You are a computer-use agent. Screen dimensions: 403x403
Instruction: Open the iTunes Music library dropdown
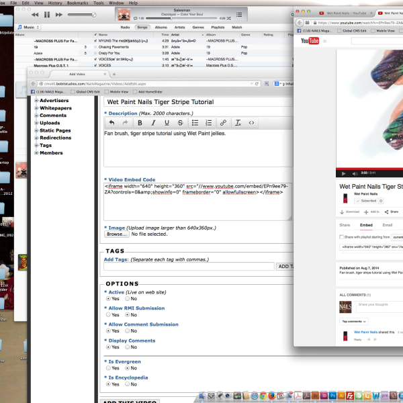[28, 28]
